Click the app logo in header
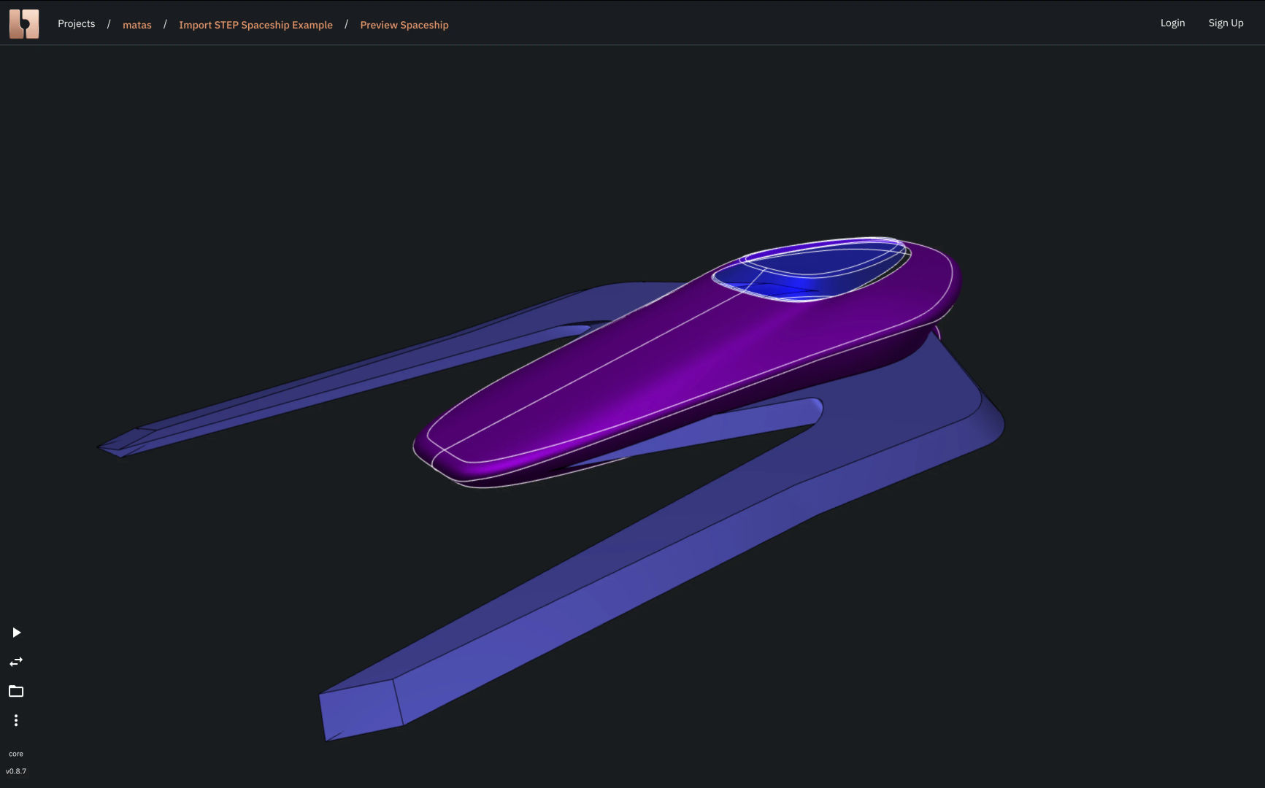This screenshot has height=788, width=1265. (24, 24)
